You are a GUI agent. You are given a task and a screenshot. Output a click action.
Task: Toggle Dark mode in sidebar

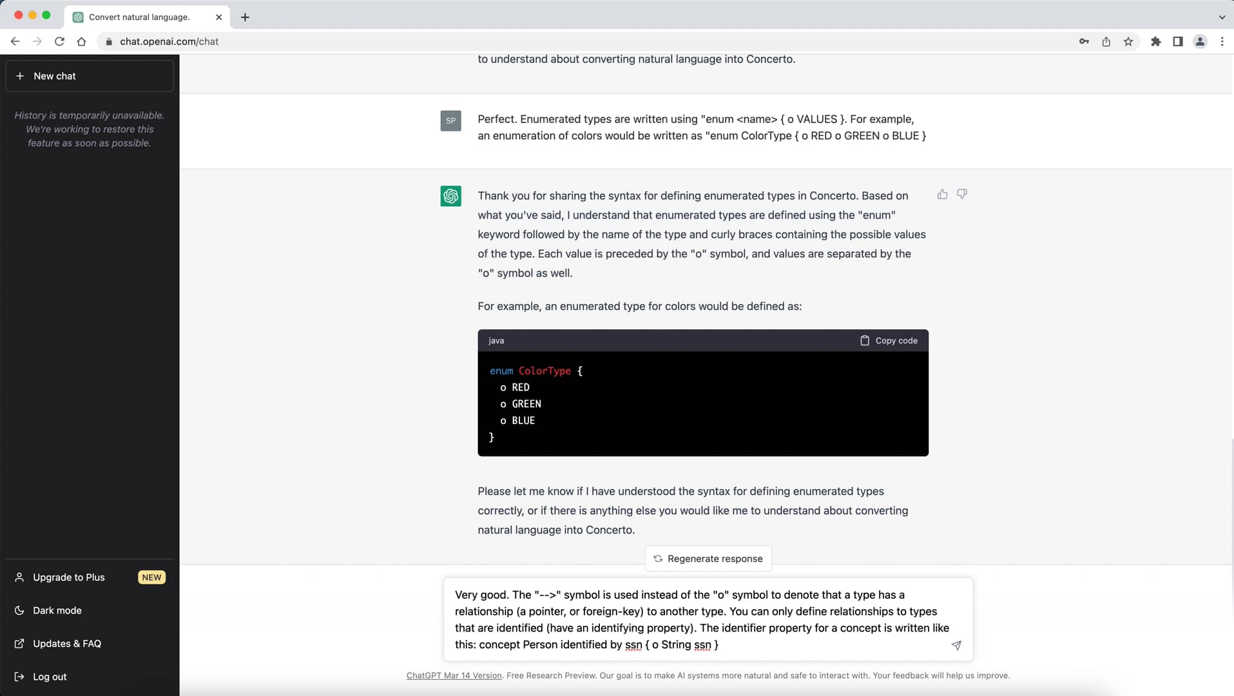click(57, 610)
